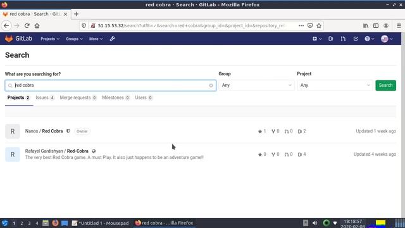
Task: Click the red cobra search input
Action: 111,85
